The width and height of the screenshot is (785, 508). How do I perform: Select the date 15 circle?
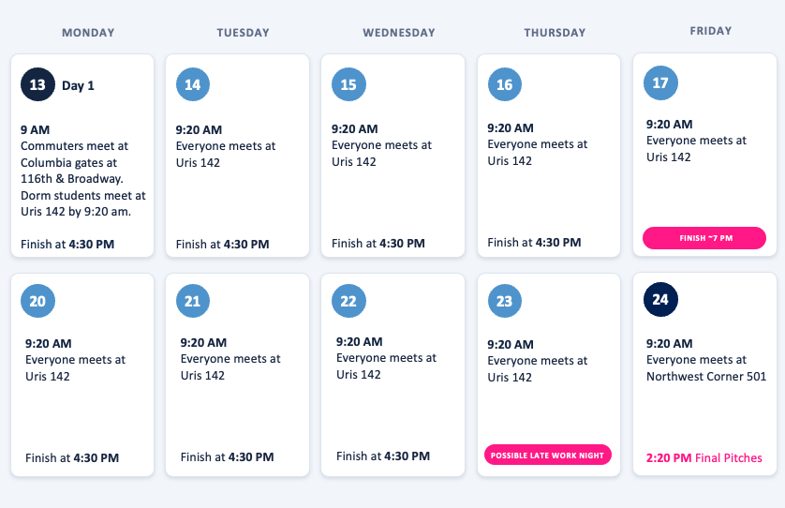348,84
